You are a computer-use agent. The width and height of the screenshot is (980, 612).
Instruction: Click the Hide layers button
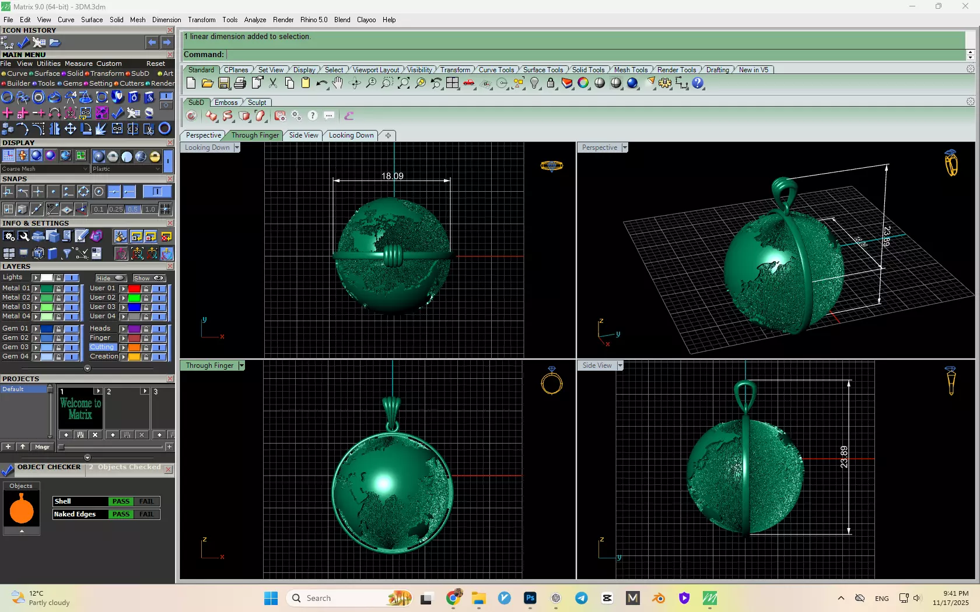pyautogui.click(x=111, y=278)
